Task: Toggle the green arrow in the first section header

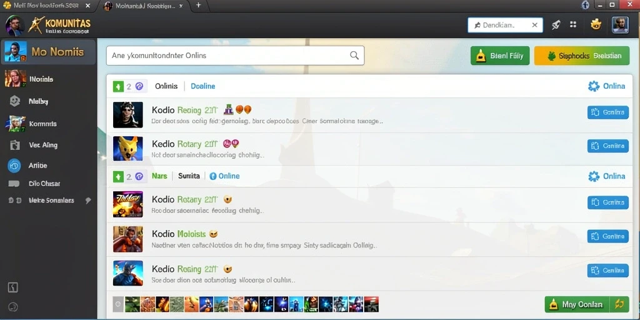Action: coord(118,86)
